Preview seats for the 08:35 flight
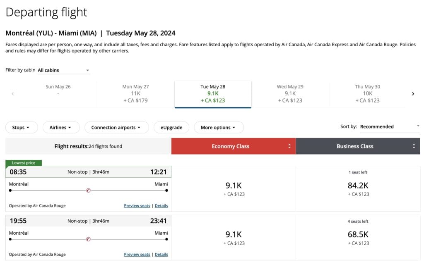 137,206
